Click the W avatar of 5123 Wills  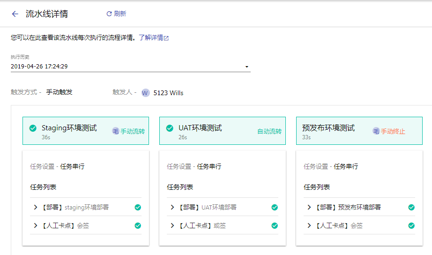click(145, 93)
